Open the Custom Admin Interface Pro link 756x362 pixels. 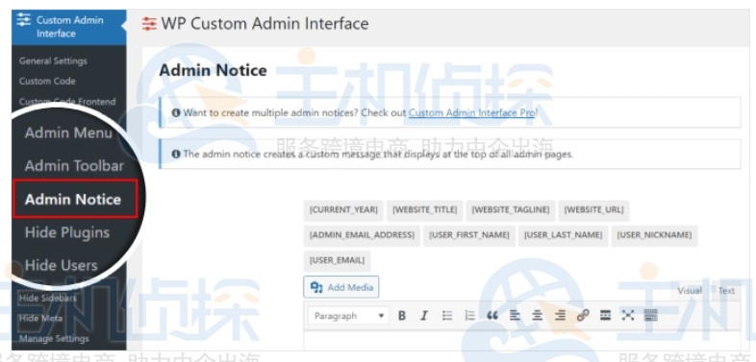471,113
